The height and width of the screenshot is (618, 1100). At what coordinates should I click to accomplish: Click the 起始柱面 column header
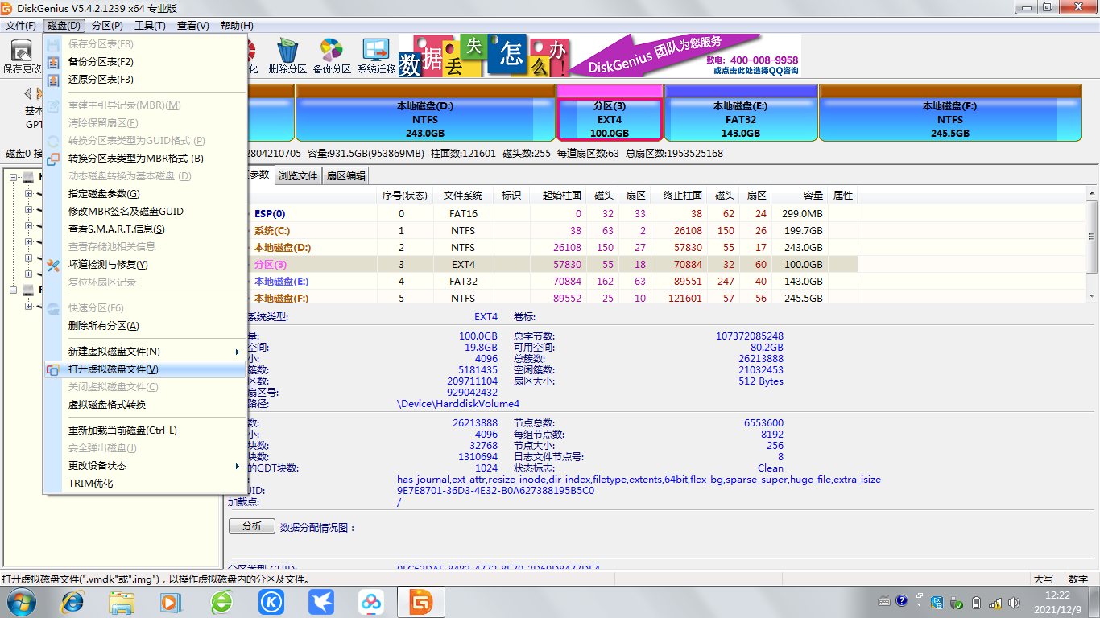558,196
